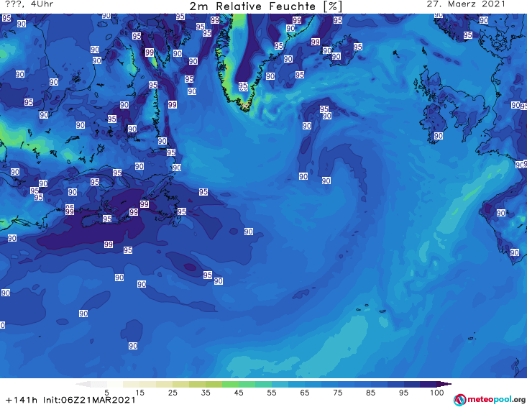Pick the dark purple arrow-tip swatch at the scale's end
The image size is (527, 407).
[x=444, y=384]
